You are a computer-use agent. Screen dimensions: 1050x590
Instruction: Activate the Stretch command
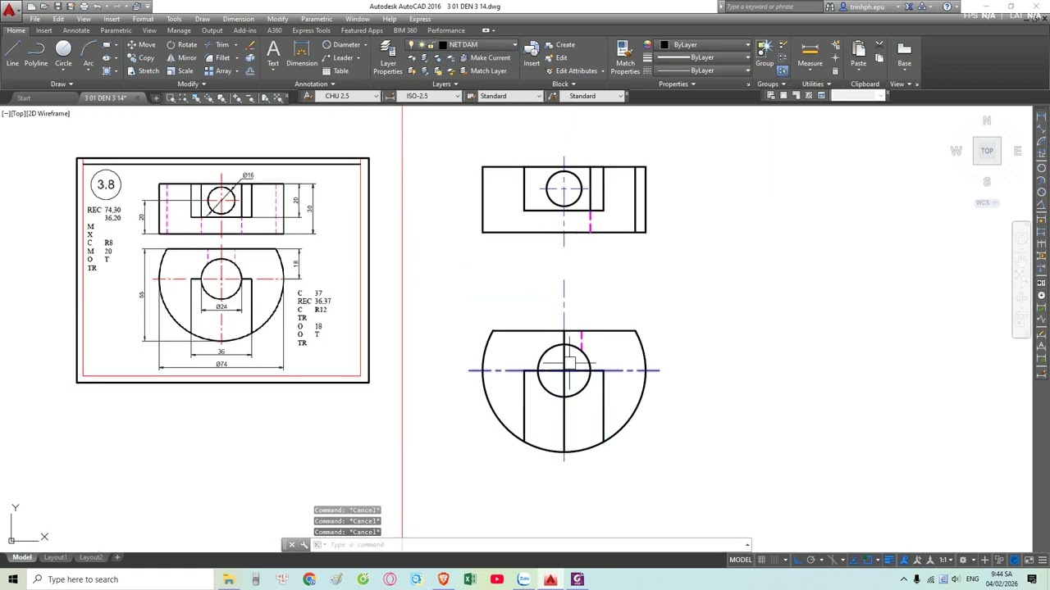point(143,71)
